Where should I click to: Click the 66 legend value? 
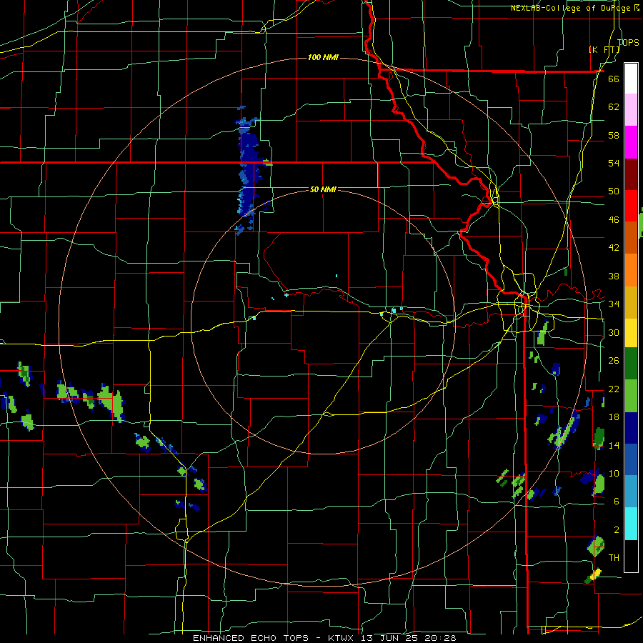tap(614, 79)
